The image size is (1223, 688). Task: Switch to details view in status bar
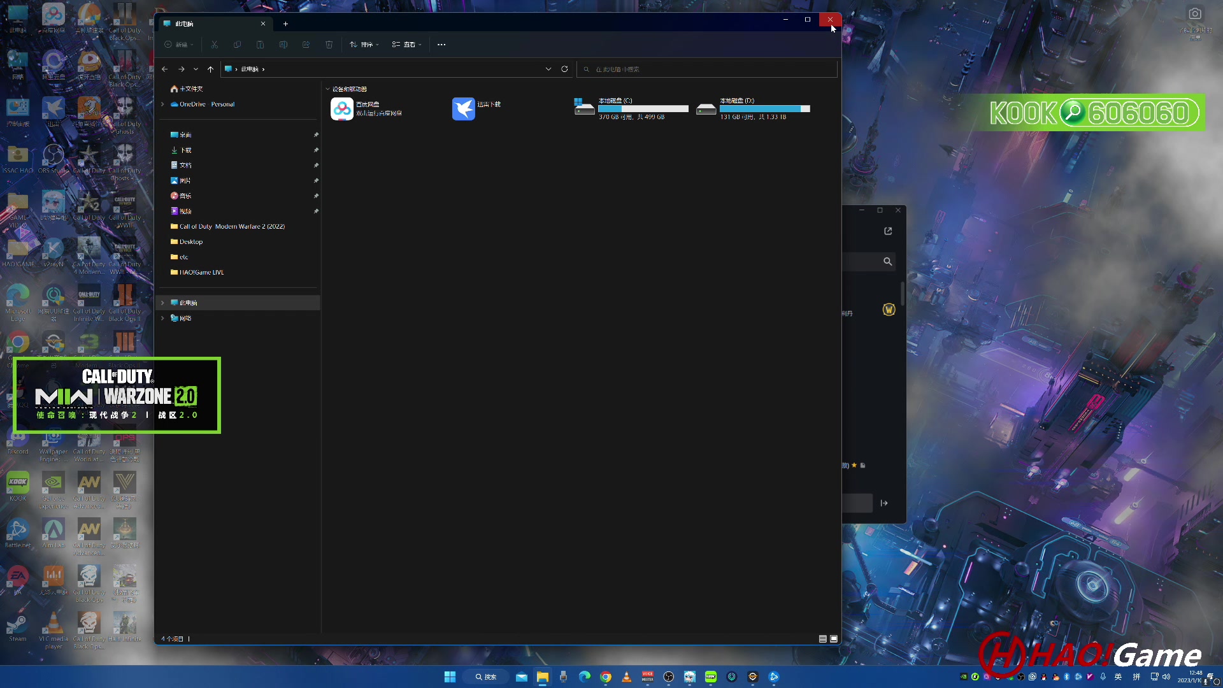(x=822, y=639)
